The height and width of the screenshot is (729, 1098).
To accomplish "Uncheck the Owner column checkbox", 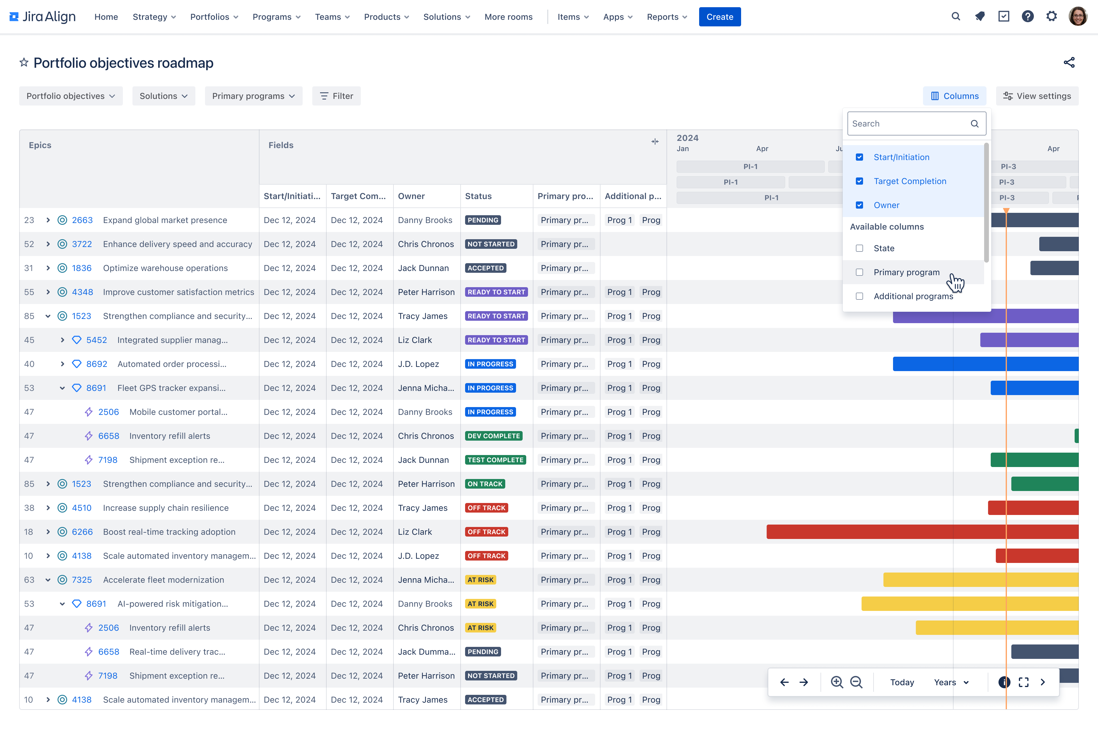I will click(x=859, y=204).
